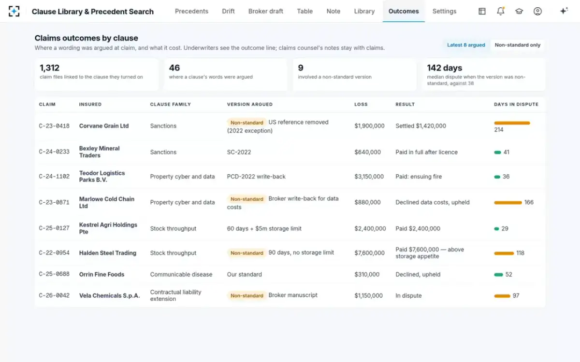Click the Settled $1,420,000 result

420,126
